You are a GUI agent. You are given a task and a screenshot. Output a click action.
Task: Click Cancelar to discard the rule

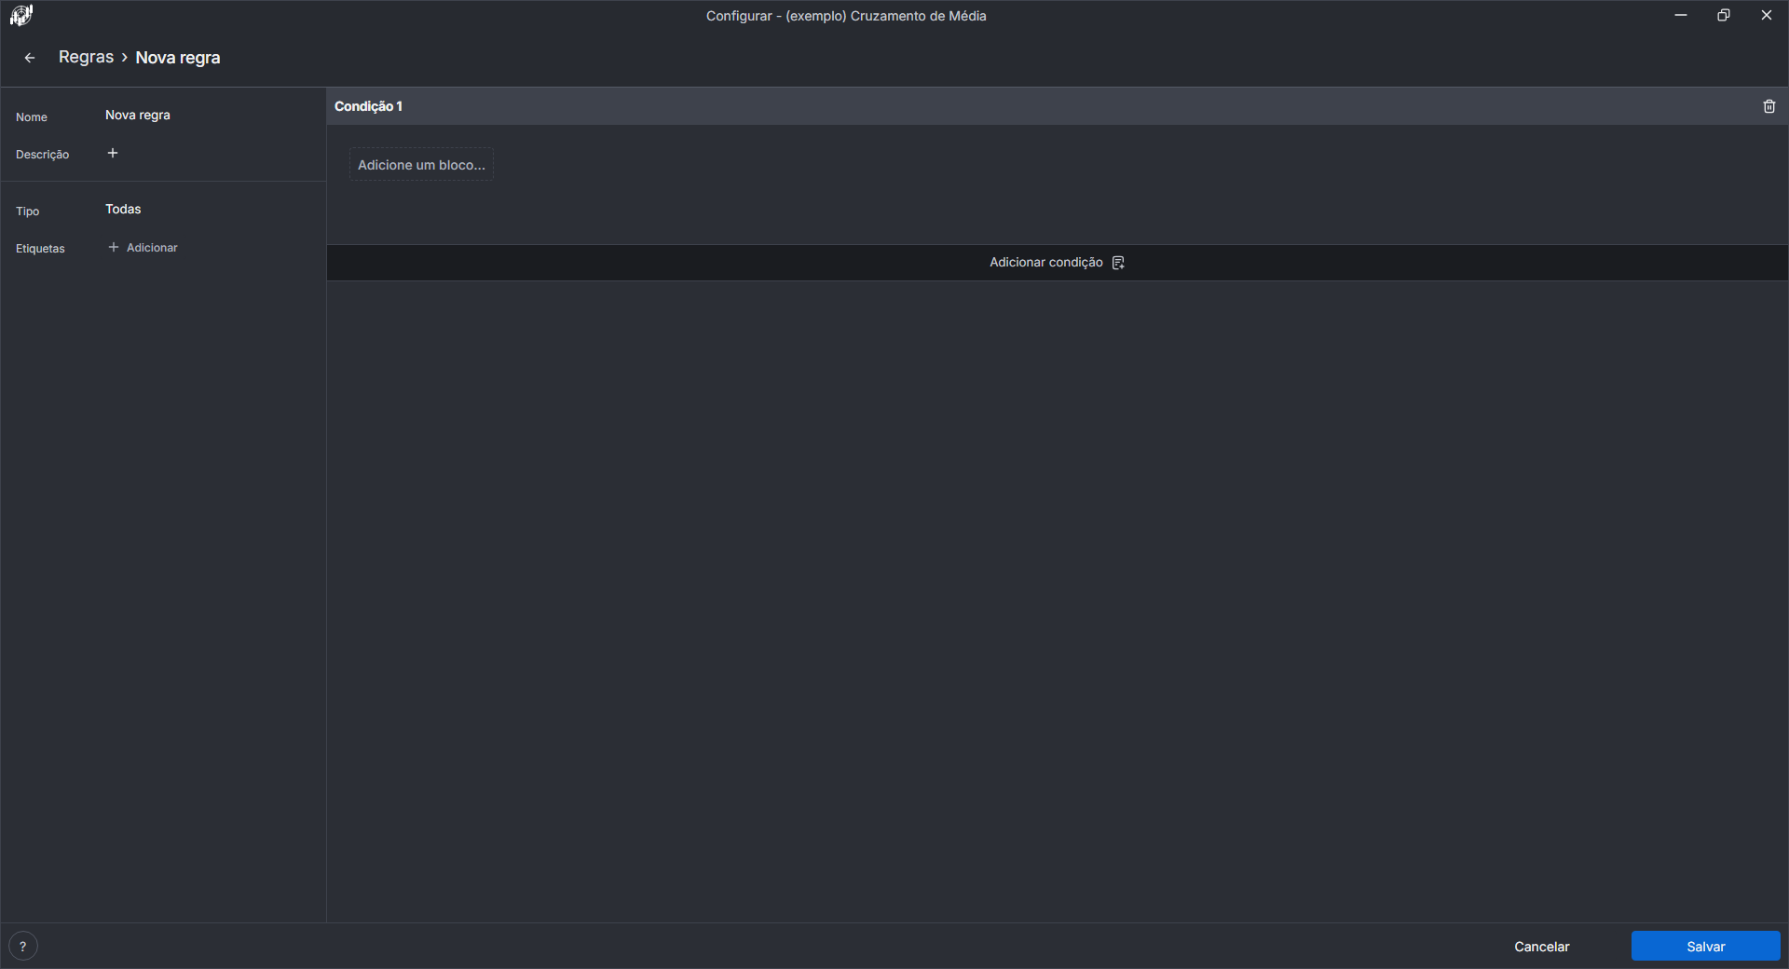pos(1541,946)
